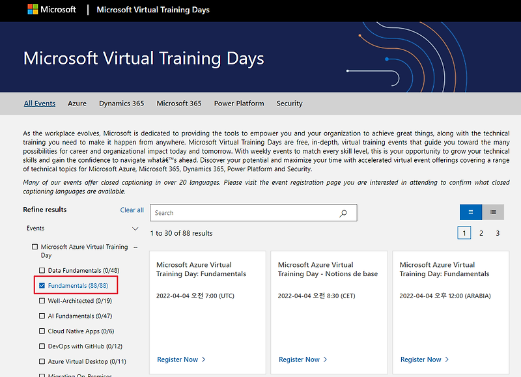521x377 pixels.
Task: Select the list view icon
Action: [471, 212]
